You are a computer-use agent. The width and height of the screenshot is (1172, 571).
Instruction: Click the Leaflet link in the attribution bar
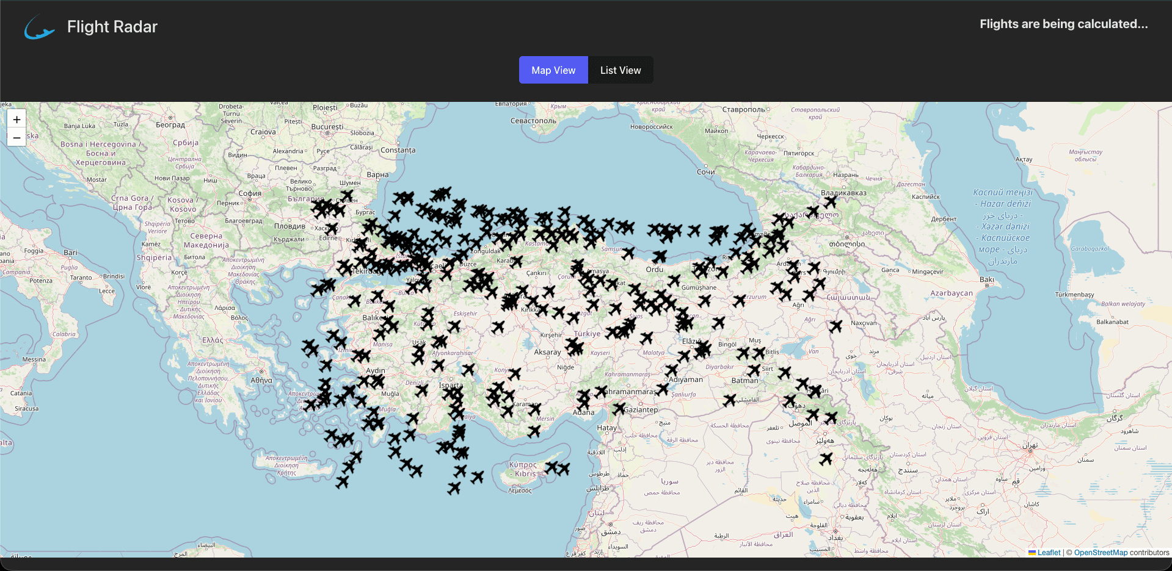click(1048, 553)
